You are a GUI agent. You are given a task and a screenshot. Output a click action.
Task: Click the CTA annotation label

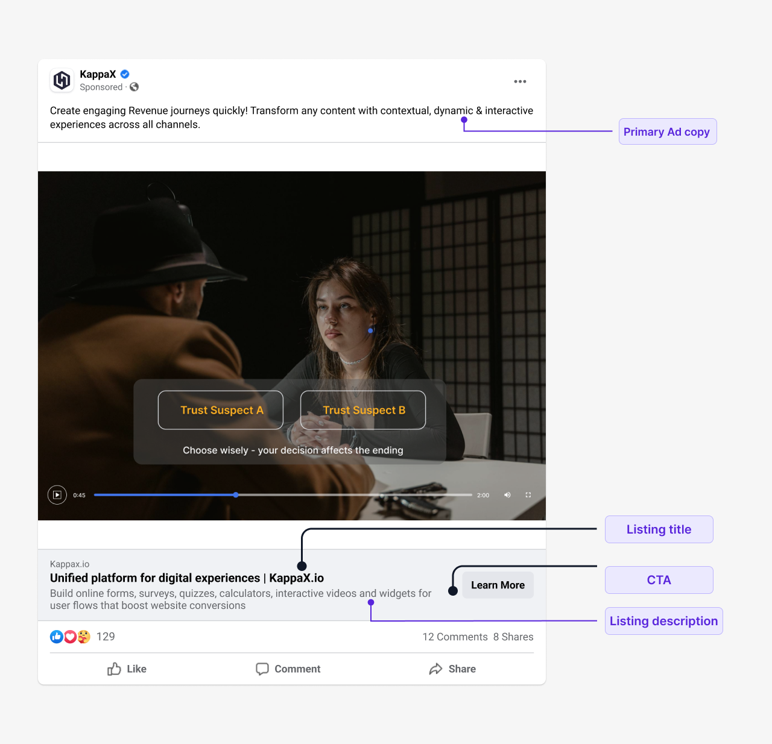point(659,580)
